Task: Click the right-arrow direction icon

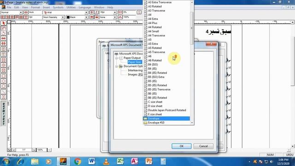Action: (92, 17)
